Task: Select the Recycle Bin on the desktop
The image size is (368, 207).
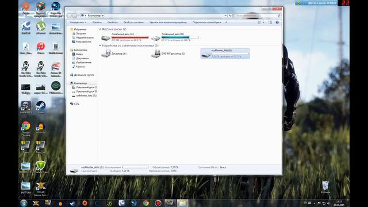Action: point(325,187)
